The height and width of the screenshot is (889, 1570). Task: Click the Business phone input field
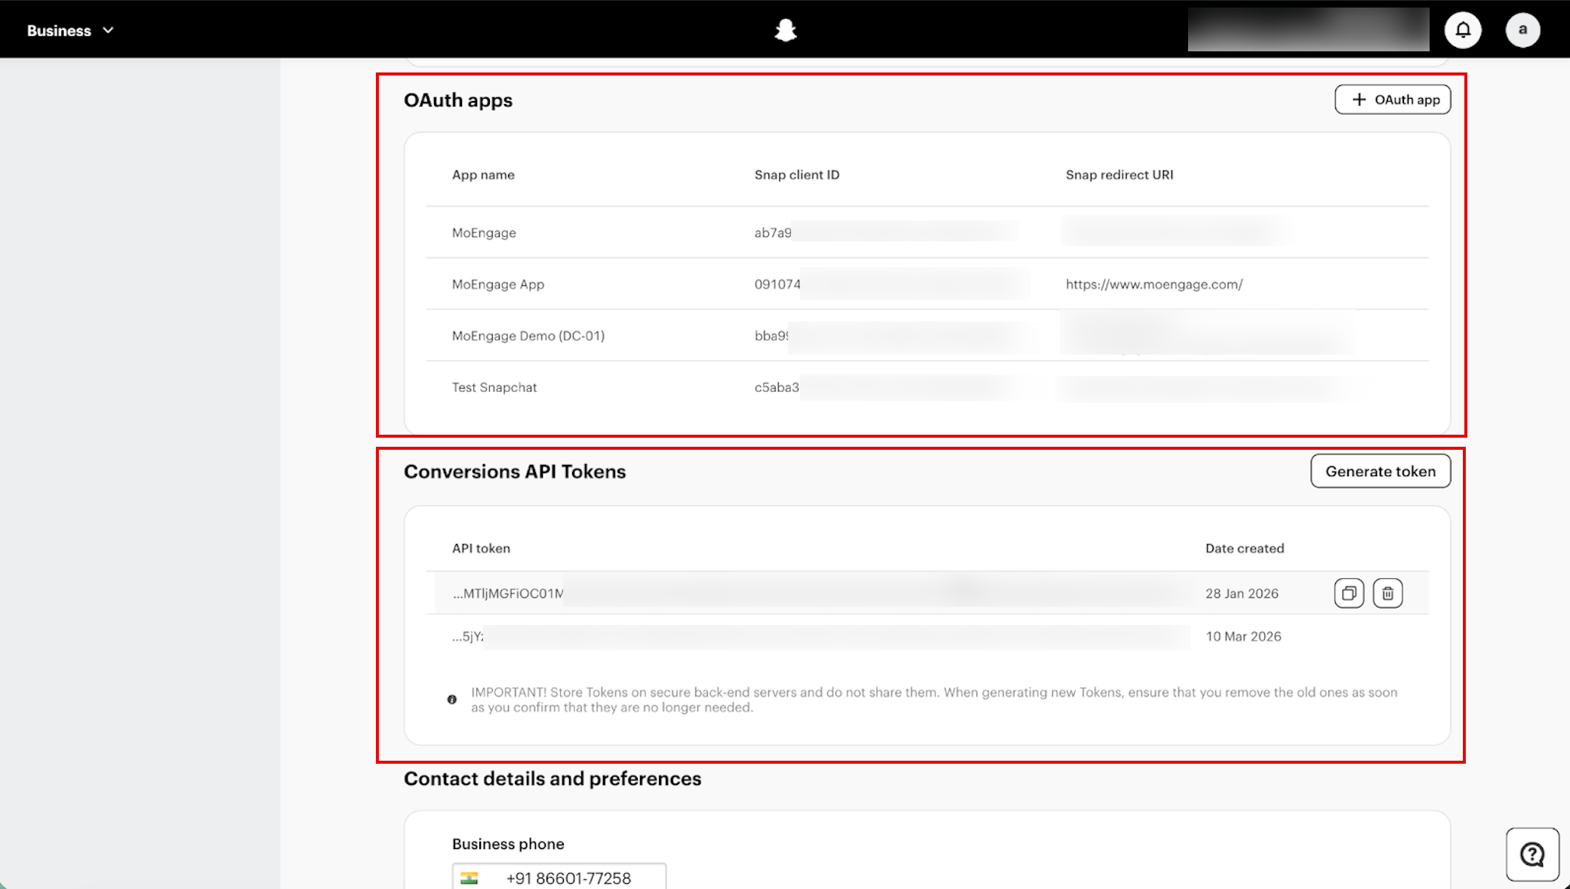click(x=559, y=878)
